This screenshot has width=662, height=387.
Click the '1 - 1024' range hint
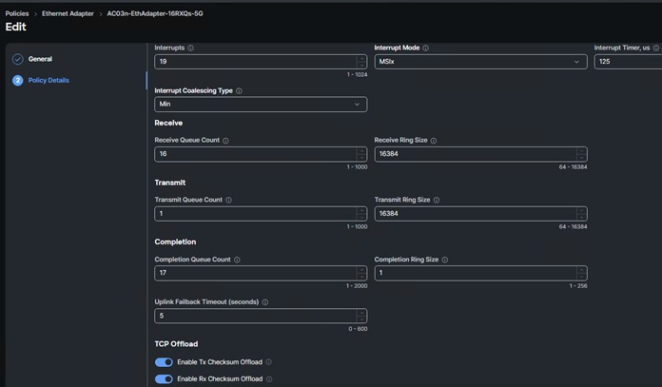point(358,75)
